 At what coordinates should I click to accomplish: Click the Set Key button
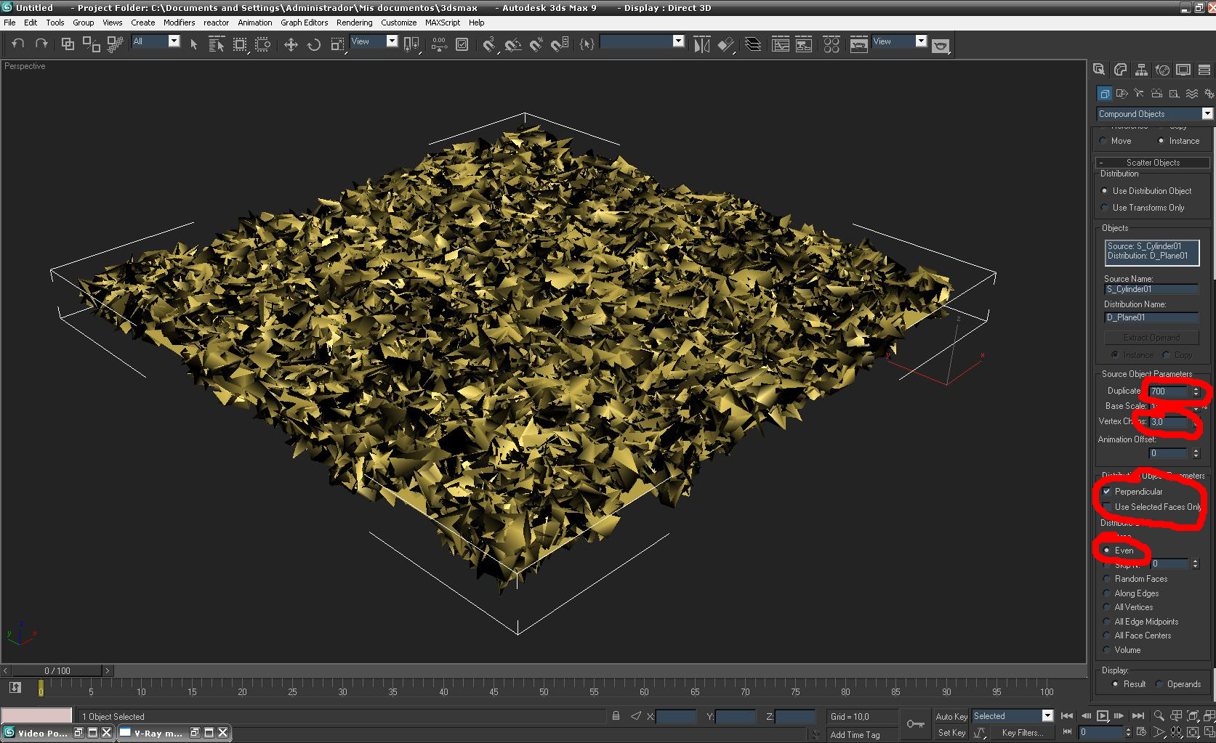point(951,733)
